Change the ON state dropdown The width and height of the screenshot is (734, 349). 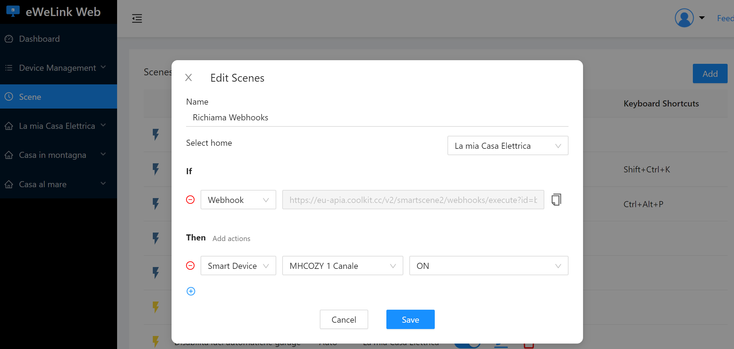(489, 266)
